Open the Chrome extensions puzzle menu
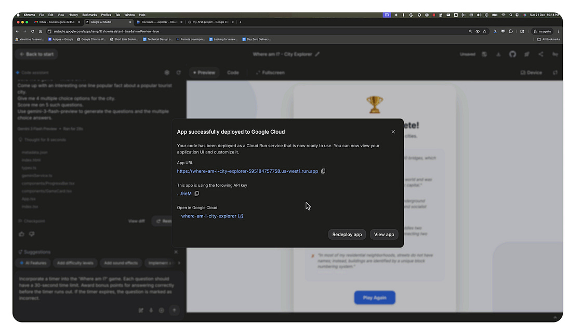 (511, 31)
